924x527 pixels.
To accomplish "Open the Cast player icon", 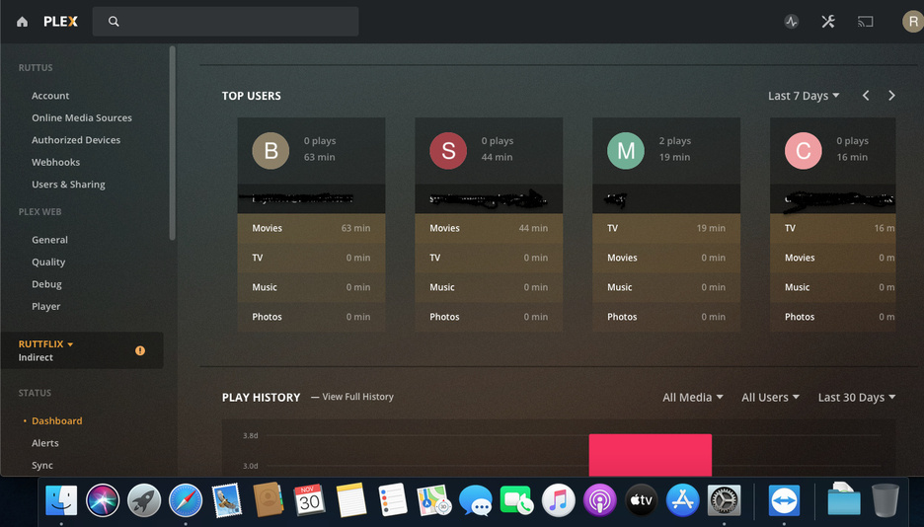I will pos(865,22).
